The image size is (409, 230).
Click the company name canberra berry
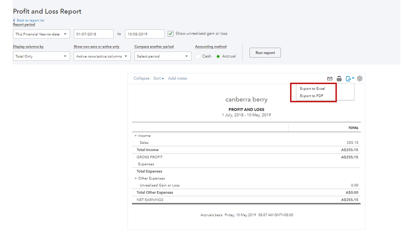(x=246, y=99)
